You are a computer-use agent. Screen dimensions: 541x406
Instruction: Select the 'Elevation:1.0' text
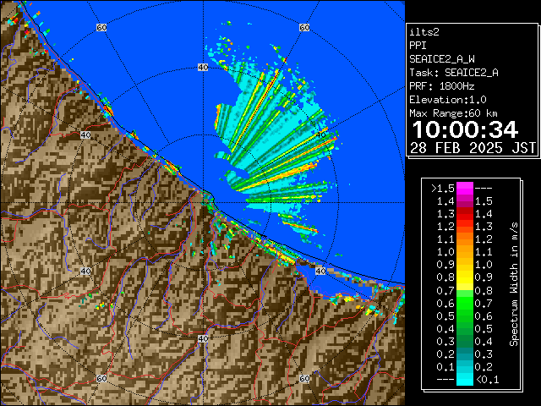point(448,100)
